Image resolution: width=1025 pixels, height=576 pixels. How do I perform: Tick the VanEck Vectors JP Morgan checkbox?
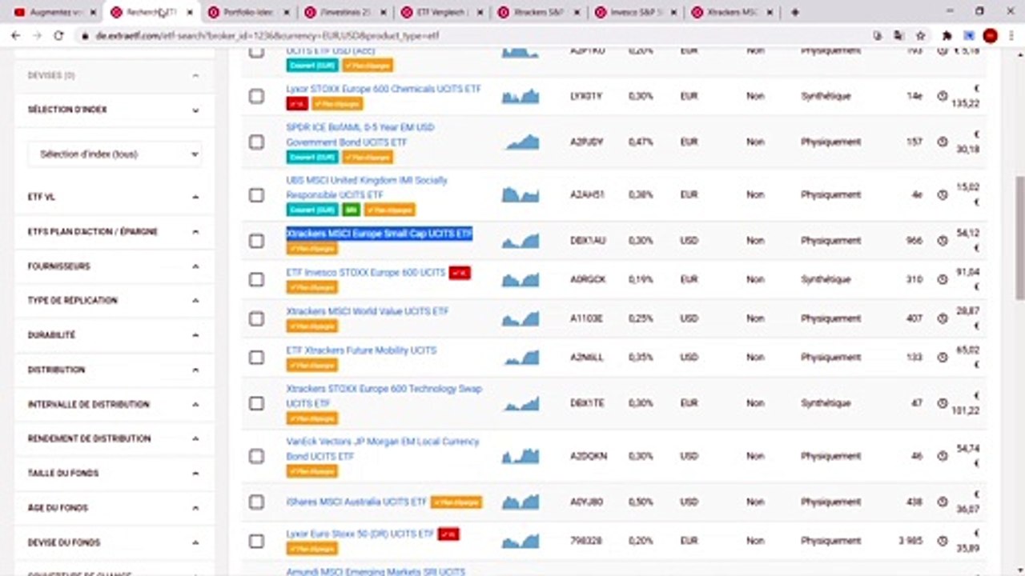(x=256, y=456)
